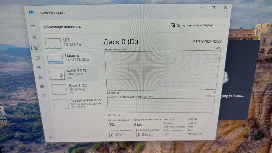Minimize the Task Manager window

pyautogui.click(x=201, y=8)
